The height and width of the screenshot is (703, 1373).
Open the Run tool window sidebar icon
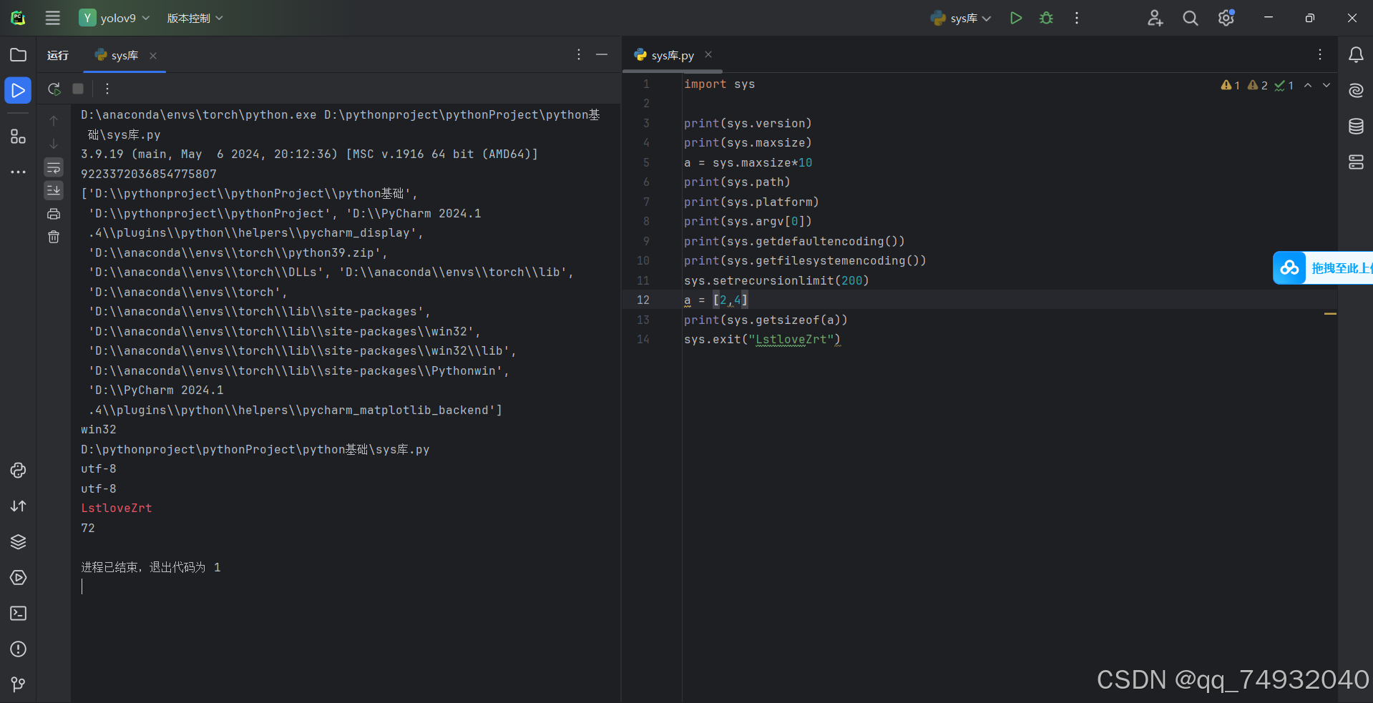(19, 91)
